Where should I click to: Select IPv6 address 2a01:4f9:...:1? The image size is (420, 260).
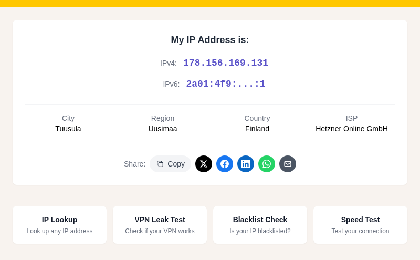point(226,84)
